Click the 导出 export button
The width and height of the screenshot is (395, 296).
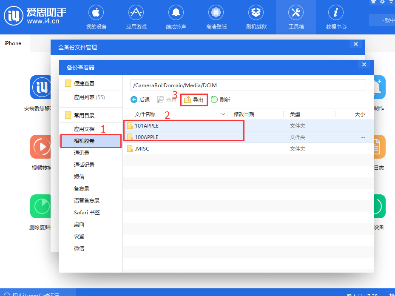coord(194,100)
